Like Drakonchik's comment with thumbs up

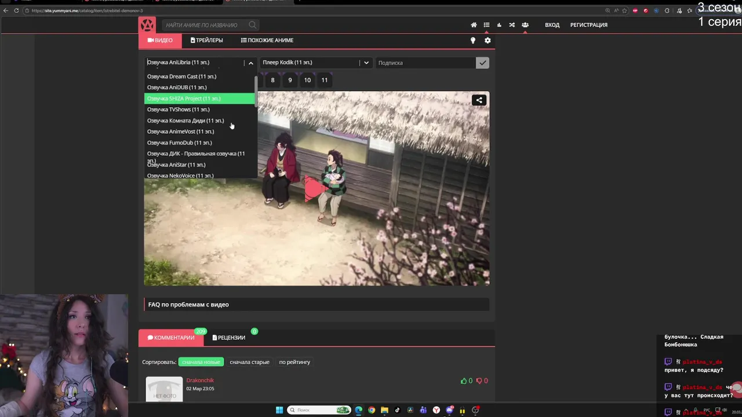(464, 381)
